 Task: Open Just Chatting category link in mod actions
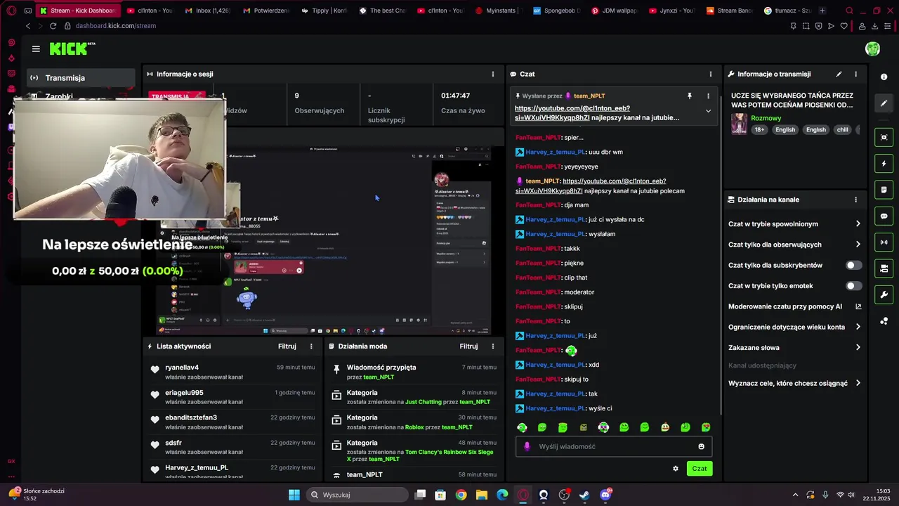pos(424,402)
